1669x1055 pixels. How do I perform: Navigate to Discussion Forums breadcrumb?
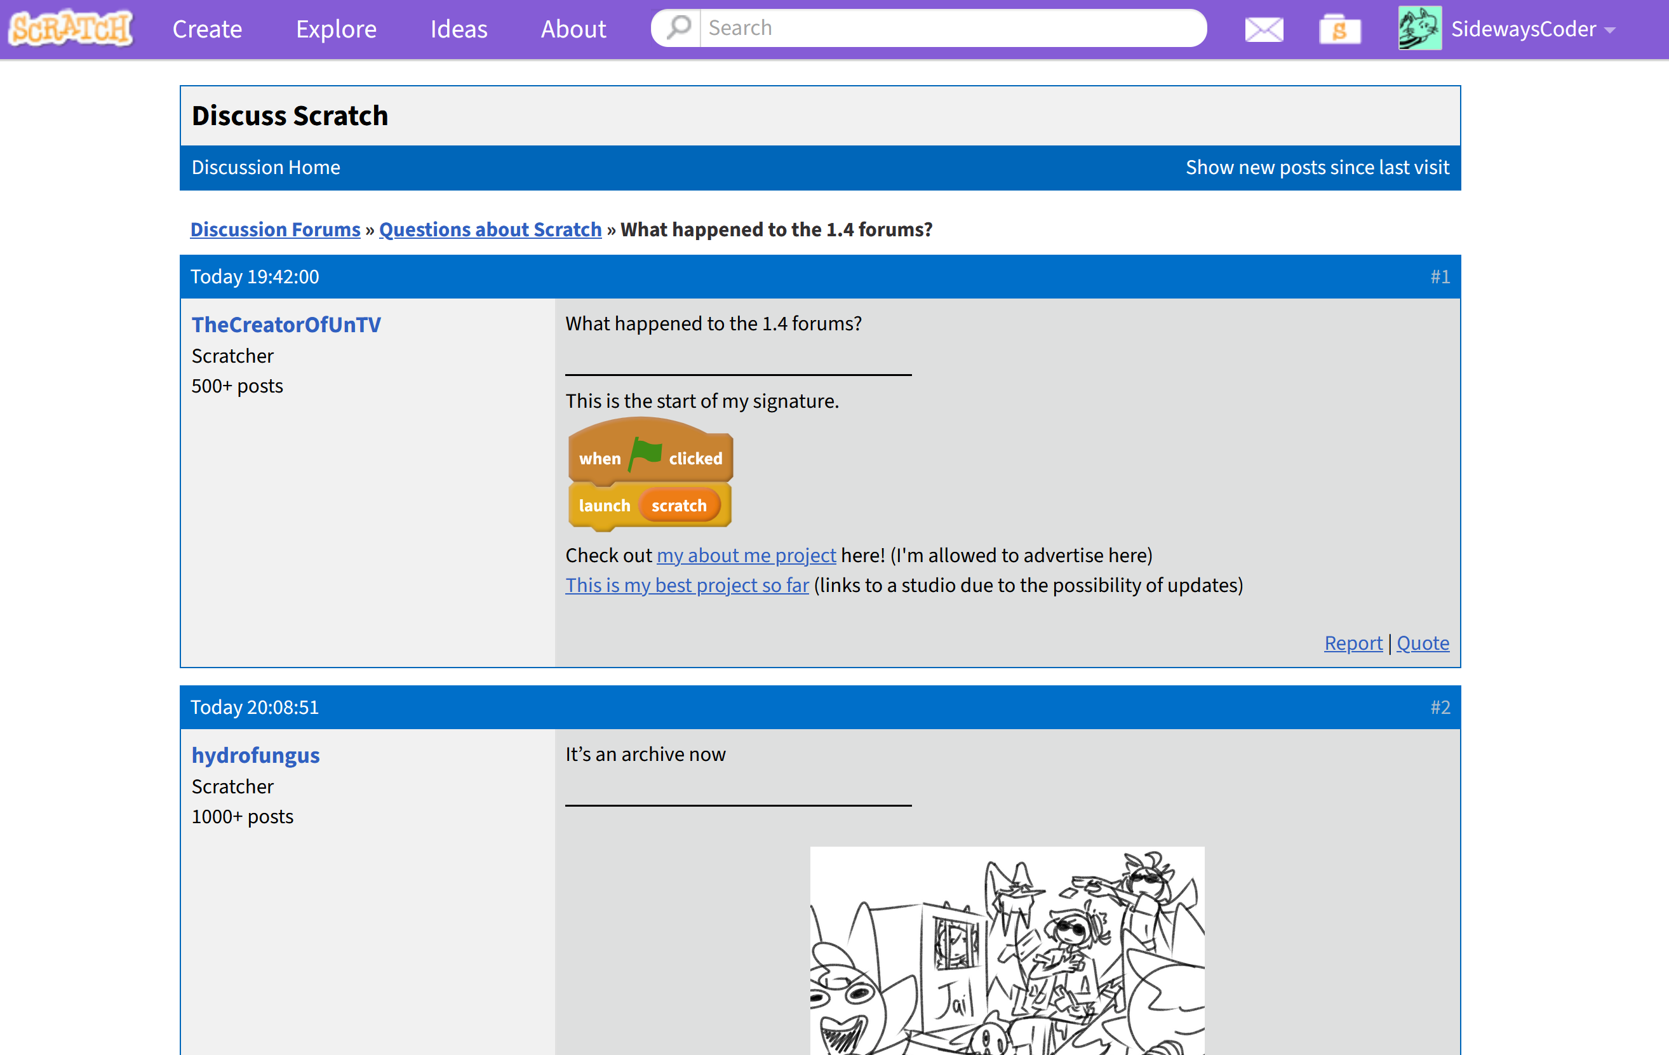274,229
